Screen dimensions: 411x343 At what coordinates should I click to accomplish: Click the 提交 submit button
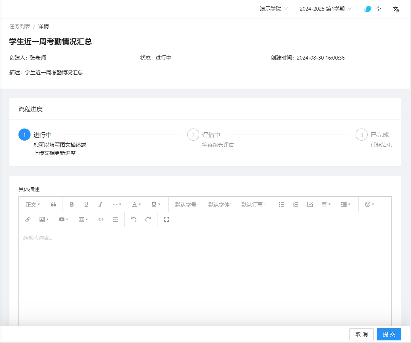(389, 334)
